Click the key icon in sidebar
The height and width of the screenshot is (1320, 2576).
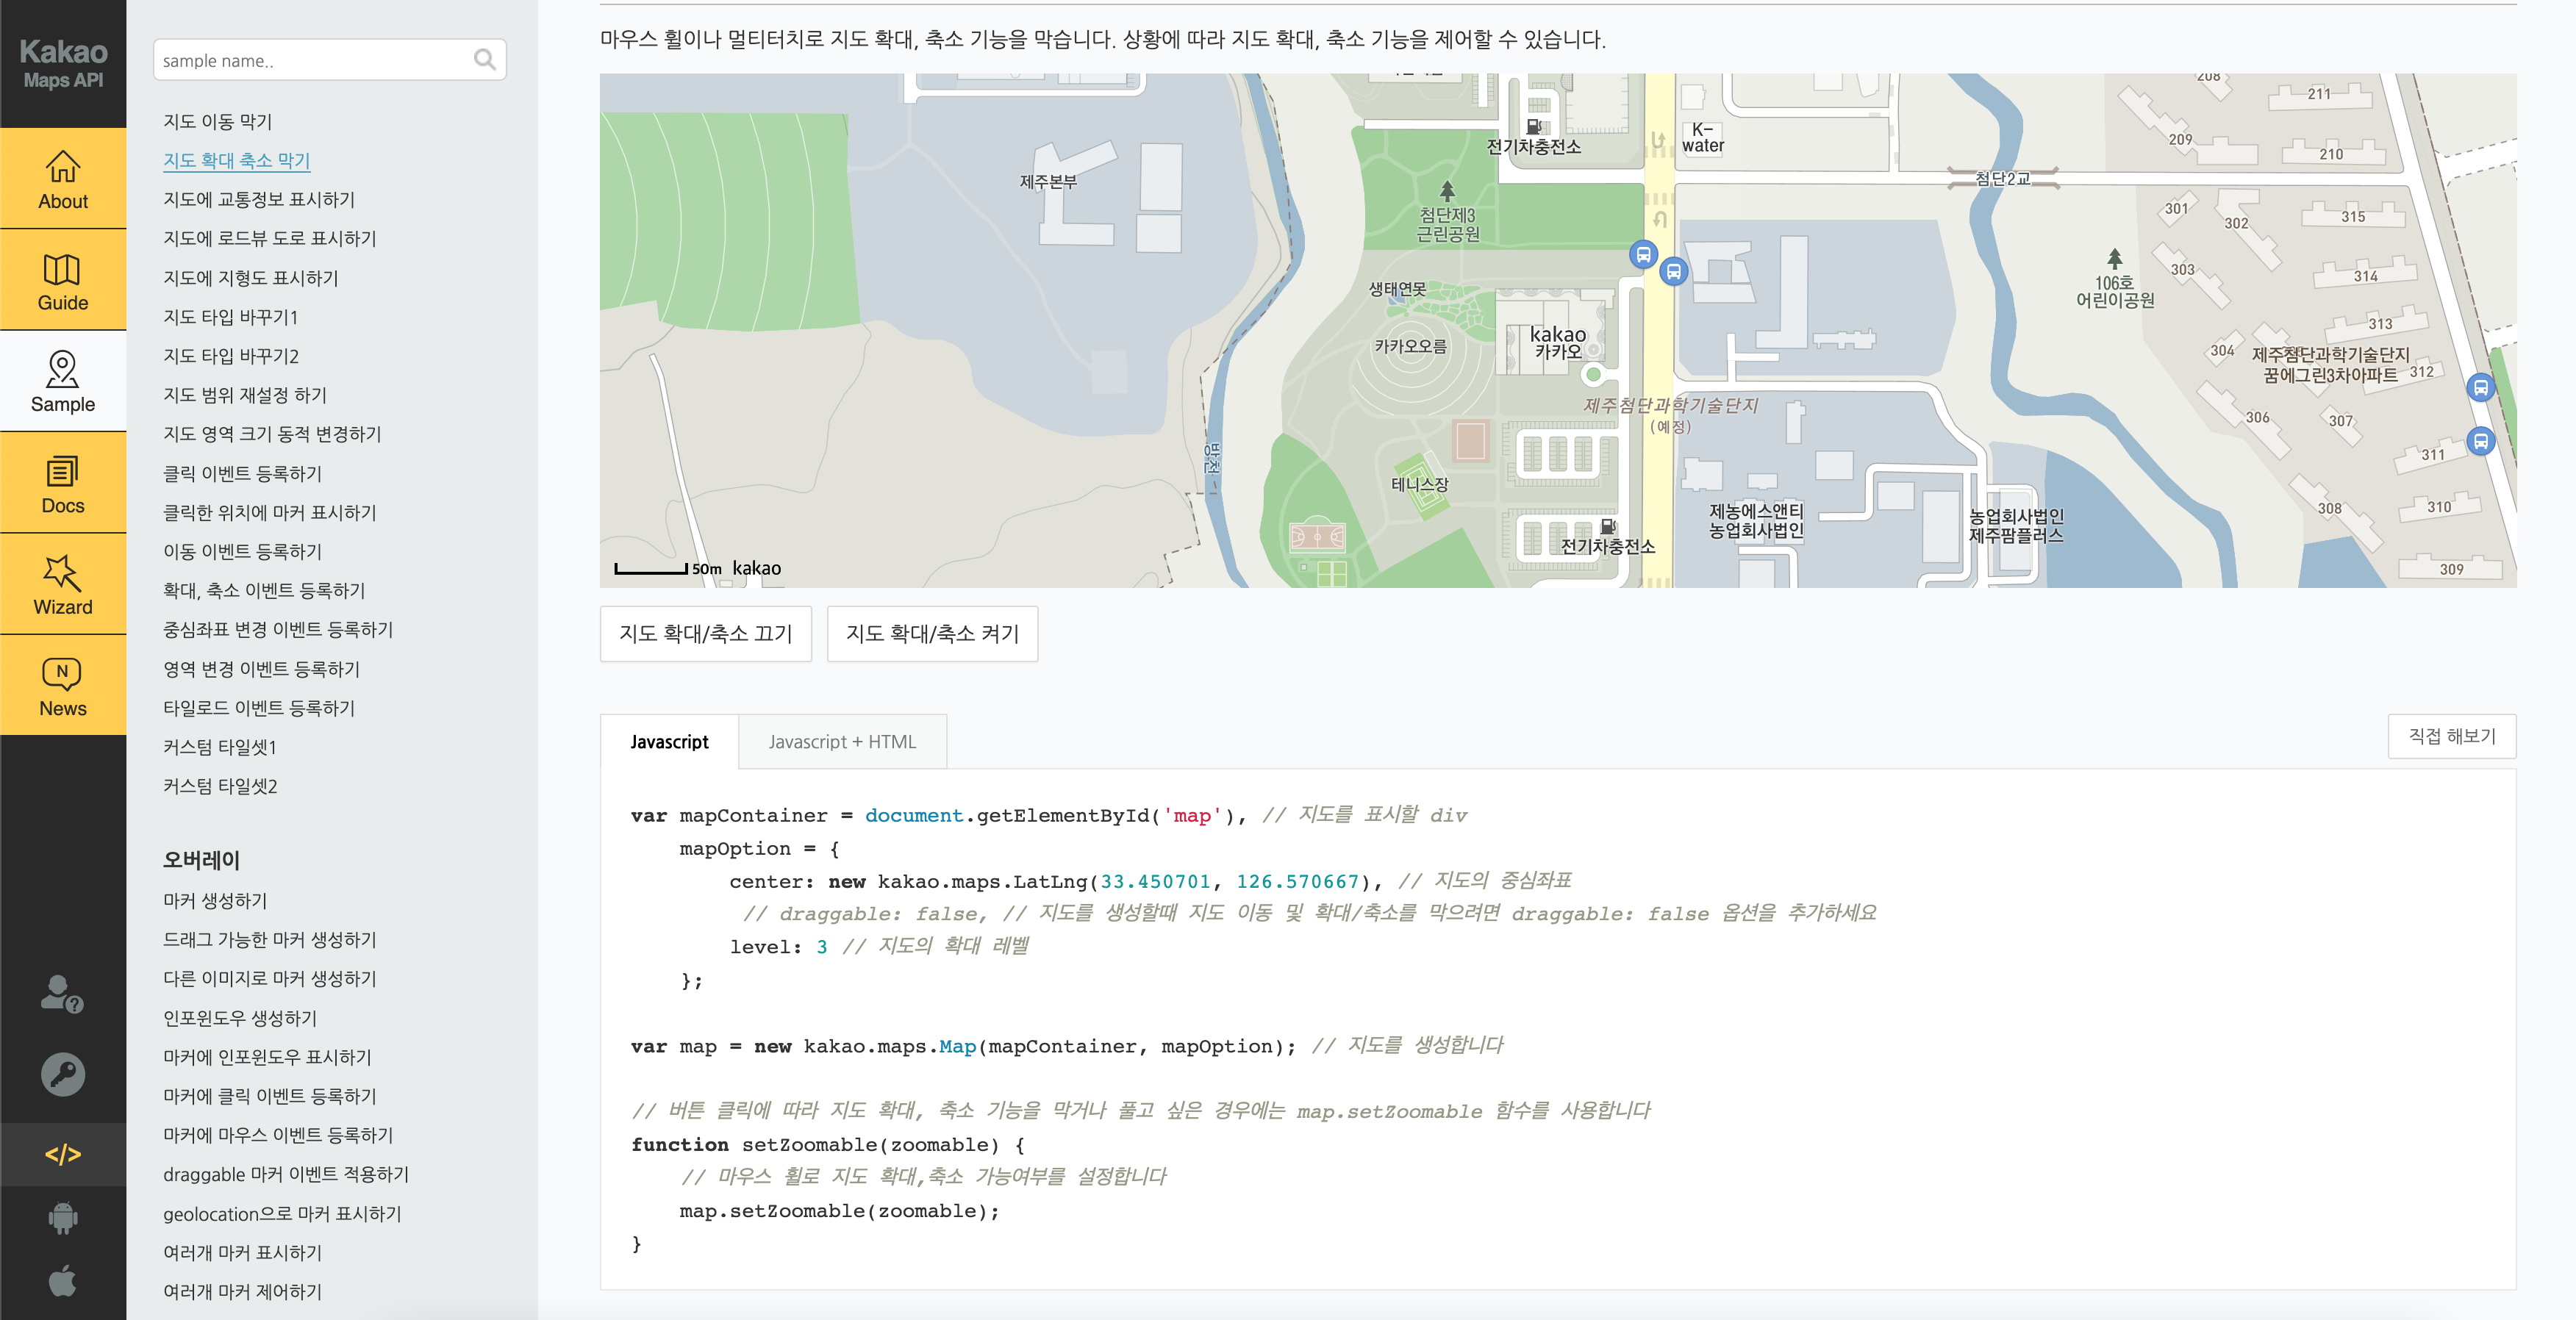[x=62, y=1075]
